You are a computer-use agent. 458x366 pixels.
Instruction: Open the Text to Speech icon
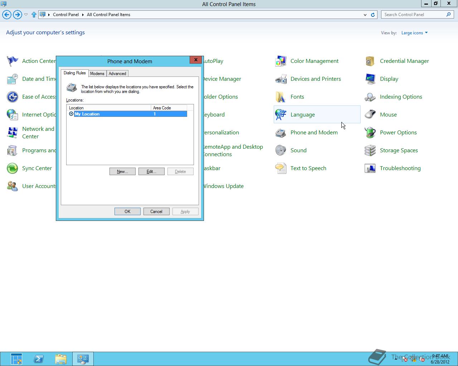tap(281, 168)
